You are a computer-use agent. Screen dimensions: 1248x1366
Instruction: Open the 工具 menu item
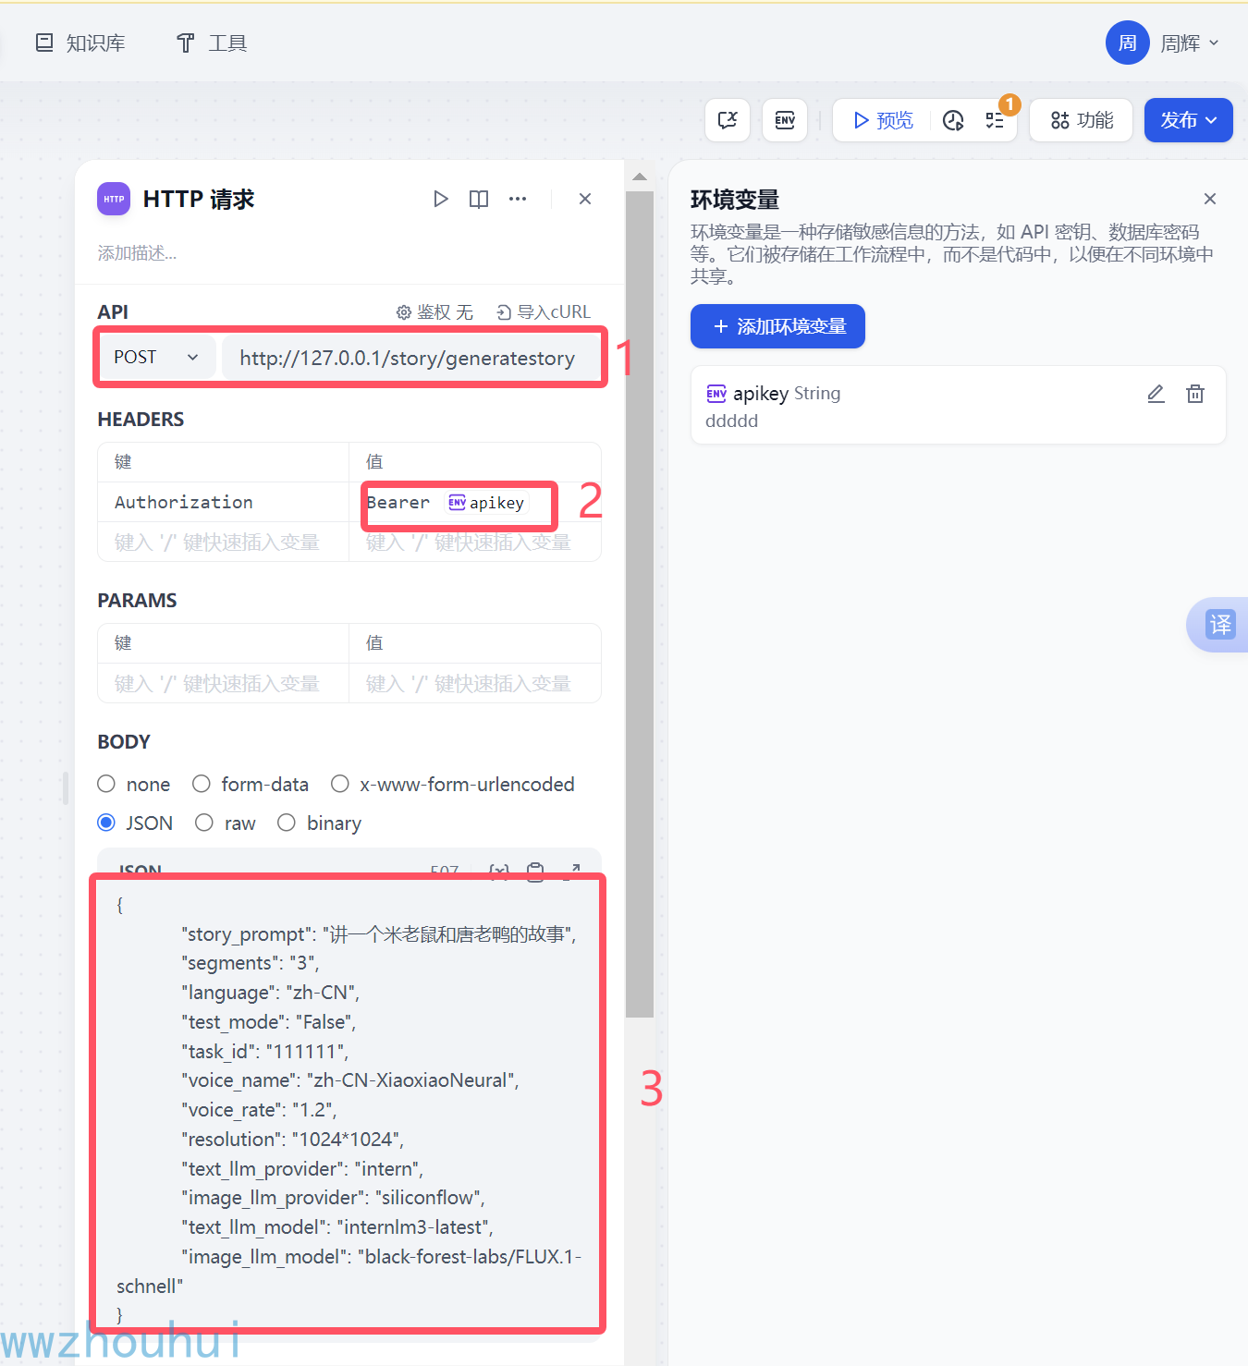click(212, 43)
